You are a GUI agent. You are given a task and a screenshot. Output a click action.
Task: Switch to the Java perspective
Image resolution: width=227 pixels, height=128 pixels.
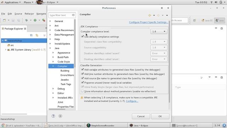[220, 21]
